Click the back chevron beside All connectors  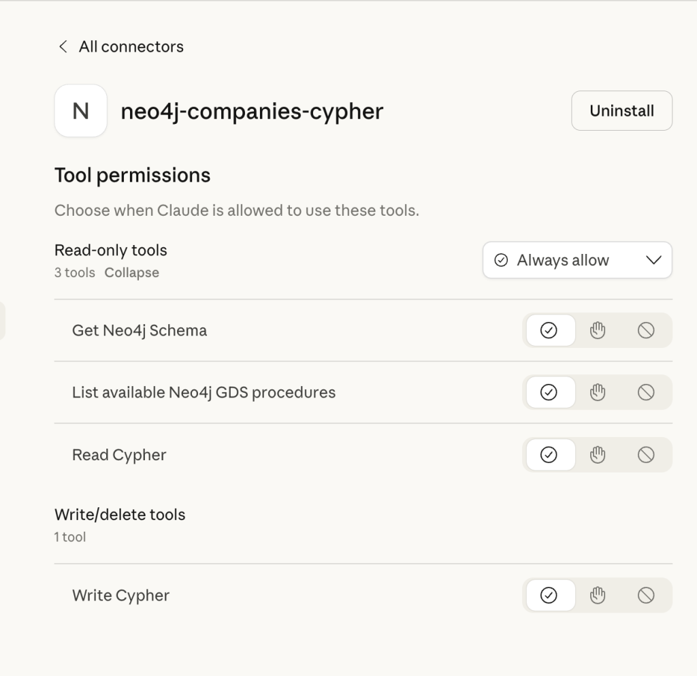tap(62, 46)
